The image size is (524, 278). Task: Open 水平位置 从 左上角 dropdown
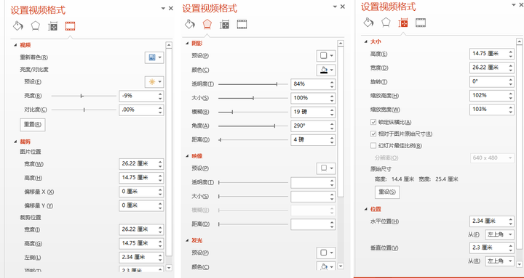click(499, 234)
